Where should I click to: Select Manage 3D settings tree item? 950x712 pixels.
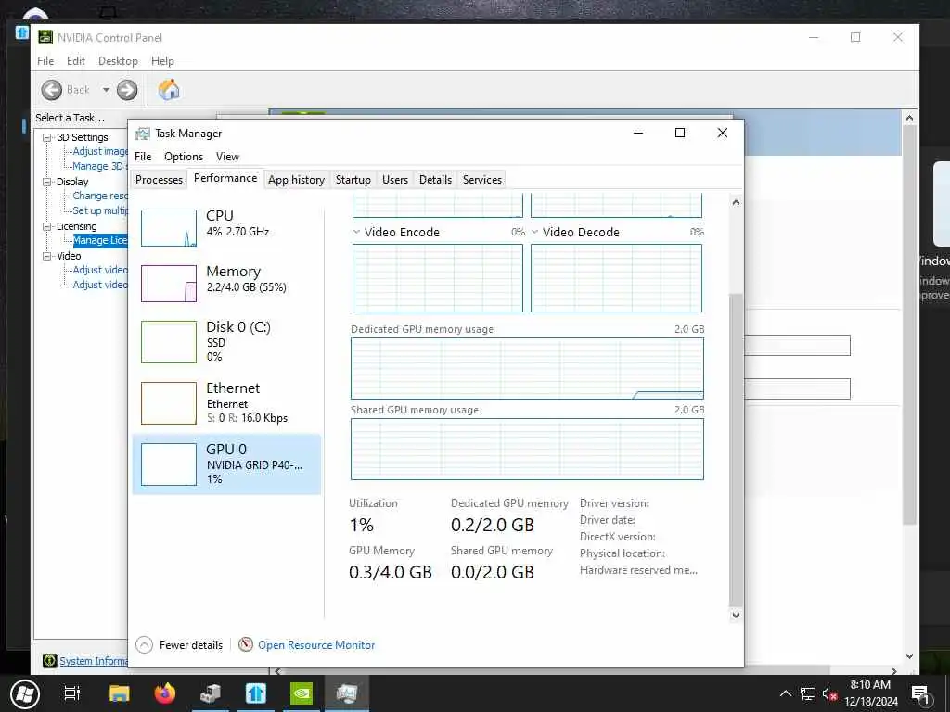(98, 166)
